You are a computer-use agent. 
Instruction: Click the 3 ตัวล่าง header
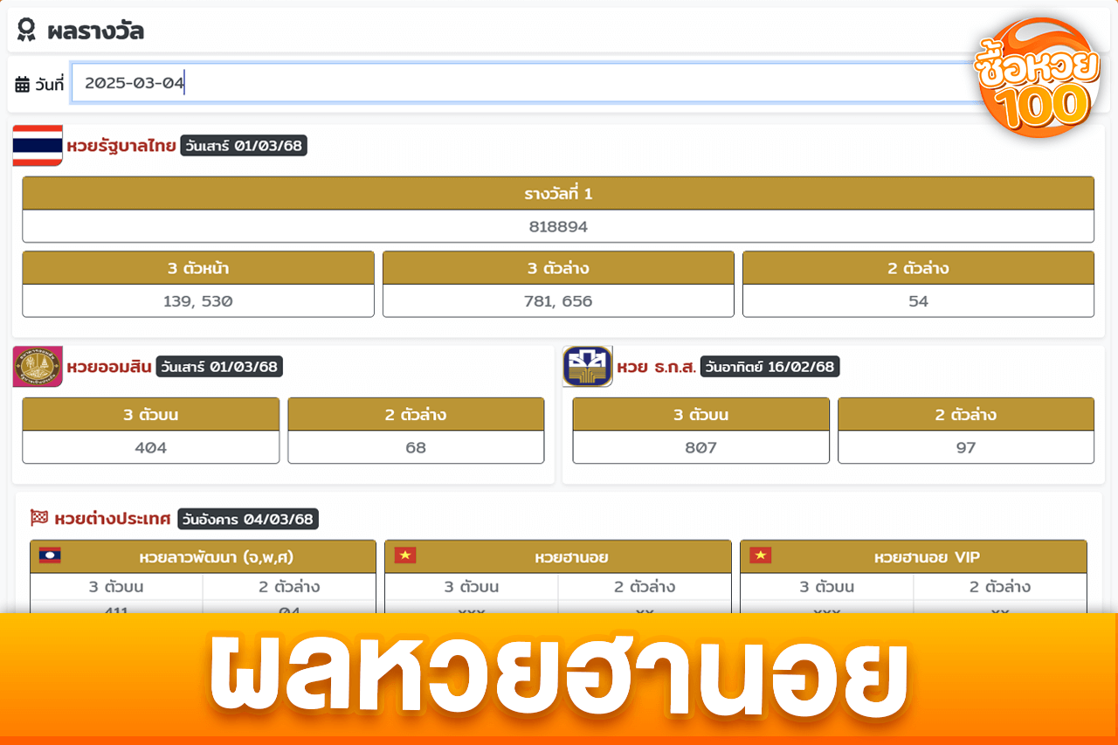tap(558, 268)
